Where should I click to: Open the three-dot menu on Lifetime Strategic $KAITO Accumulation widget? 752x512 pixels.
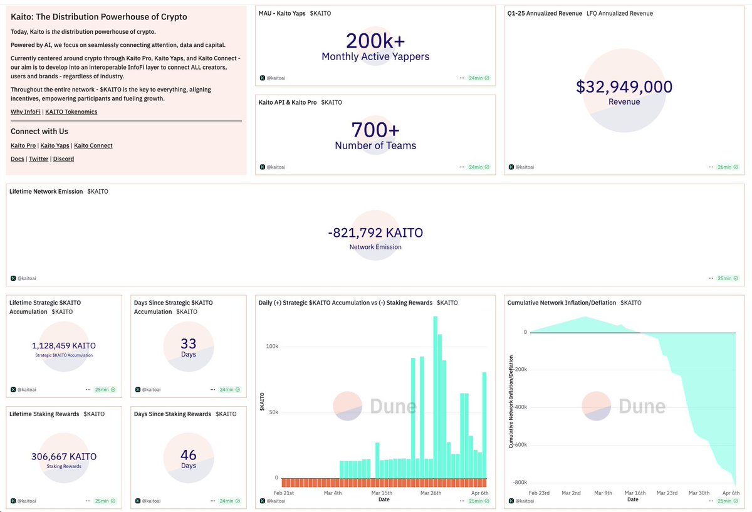pos(88,389)
